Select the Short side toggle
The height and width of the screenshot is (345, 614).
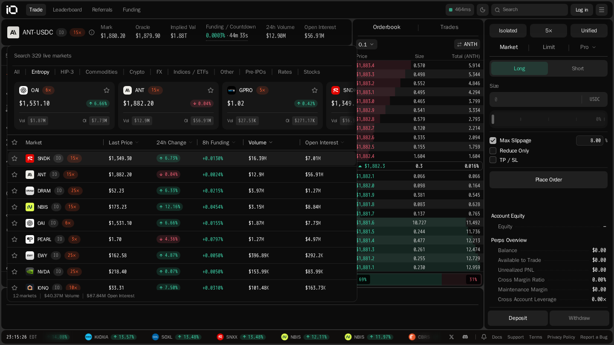click(x=578, y=69)
